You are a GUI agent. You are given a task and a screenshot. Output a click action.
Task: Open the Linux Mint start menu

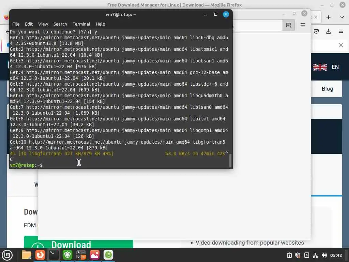pos(7,255)
